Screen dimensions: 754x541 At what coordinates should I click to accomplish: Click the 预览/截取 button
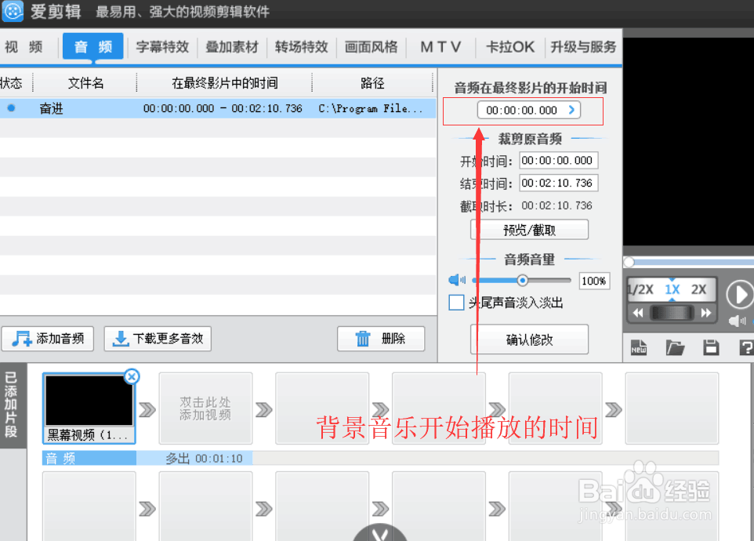click(529, 230)
